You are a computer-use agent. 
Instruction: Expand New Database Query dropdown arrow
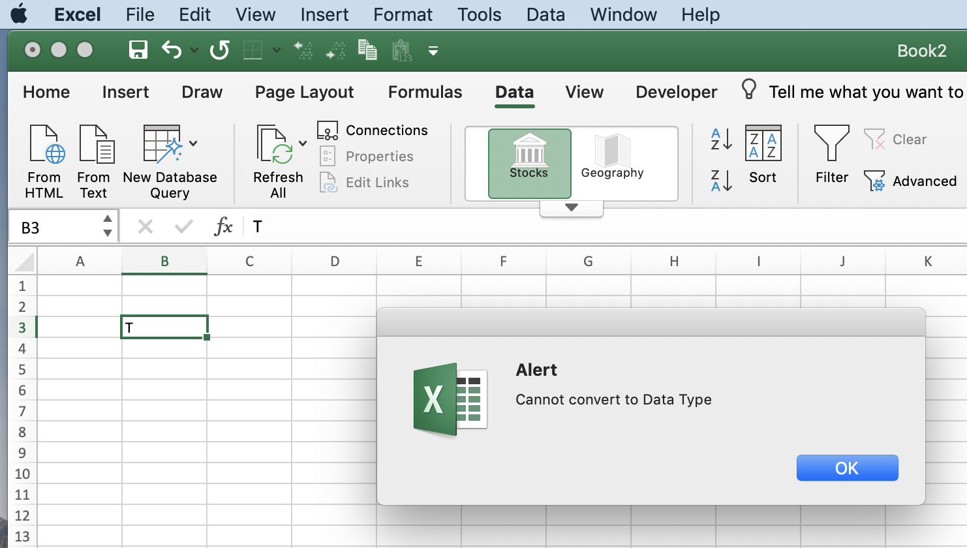(x=193, y=144)
